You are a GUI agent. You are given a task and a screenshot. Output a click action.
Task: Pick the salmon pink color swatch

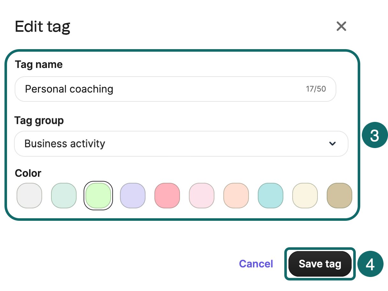tap(167, 196)
